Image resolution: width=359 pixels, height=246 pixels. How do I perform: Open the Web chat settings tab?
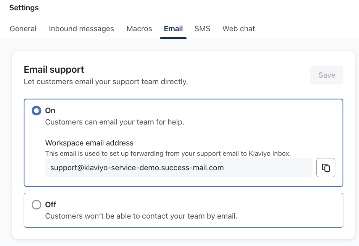coord(238,29)
